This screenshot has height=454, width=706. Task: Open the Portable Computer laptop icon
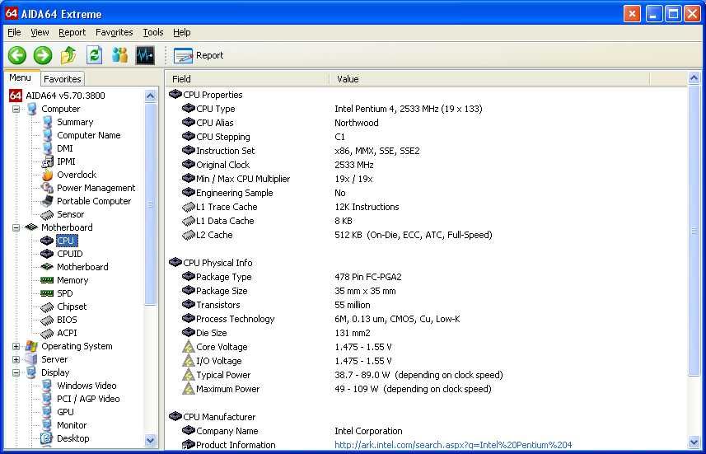coord(47,201)
